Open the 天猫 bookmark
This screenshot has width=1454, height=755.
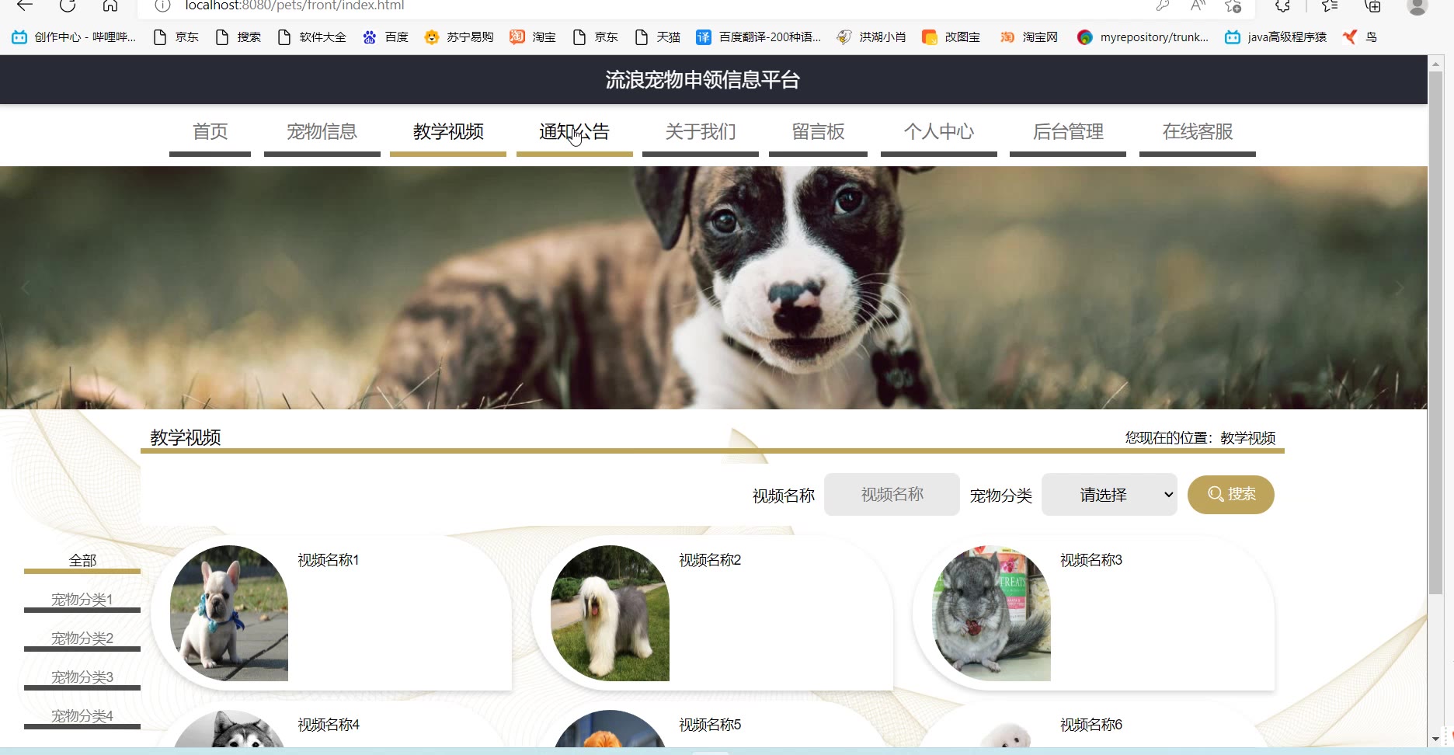pyautogui.click(x=657, y=37)
